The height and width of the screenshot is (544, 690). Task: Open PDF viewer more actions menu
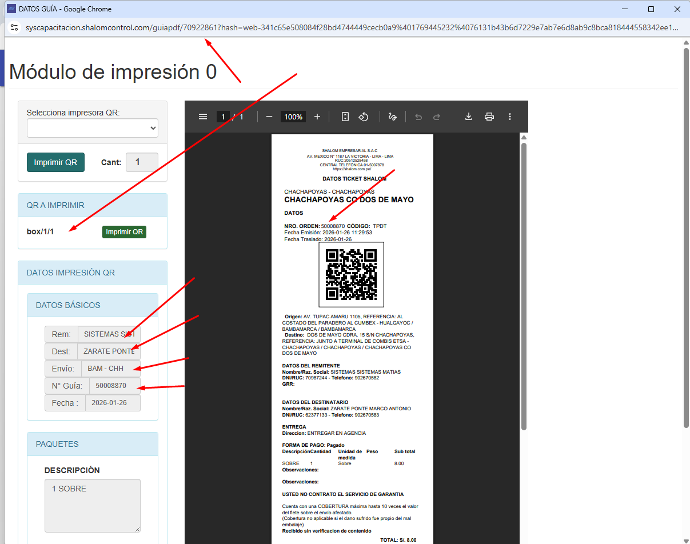(510, 117)
